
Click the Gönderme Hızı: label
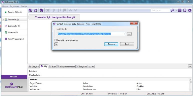coord(90,89)
